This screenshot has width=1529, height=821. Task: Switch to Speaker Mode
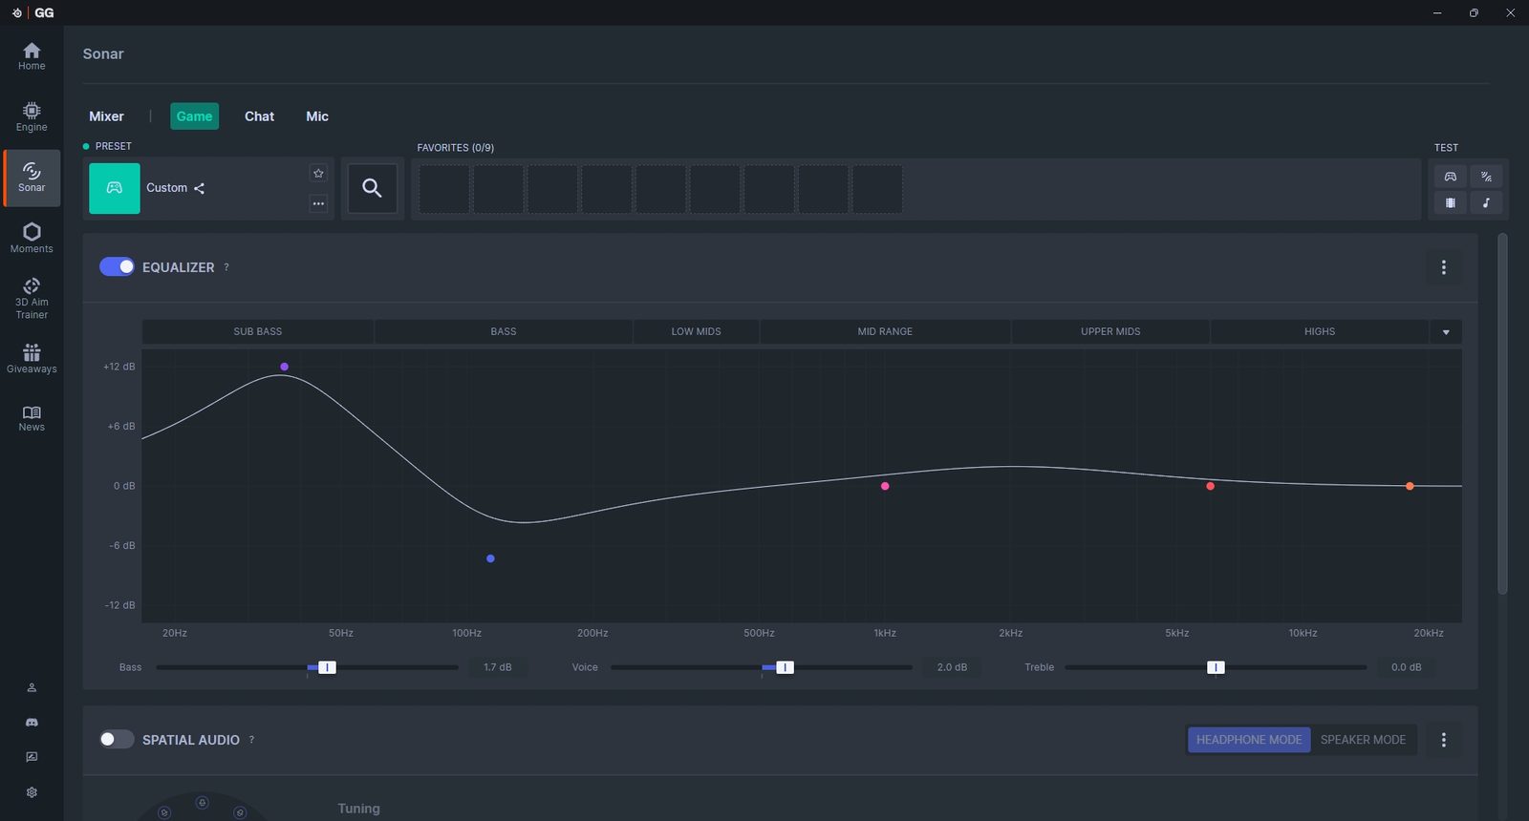tap(1363, 740)
